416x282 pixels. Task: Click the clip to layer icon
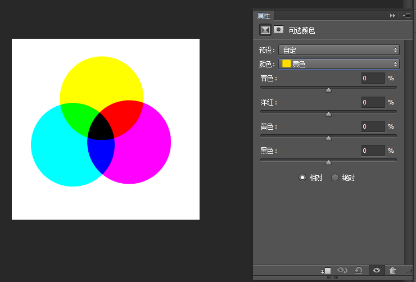tap(325, 271)
